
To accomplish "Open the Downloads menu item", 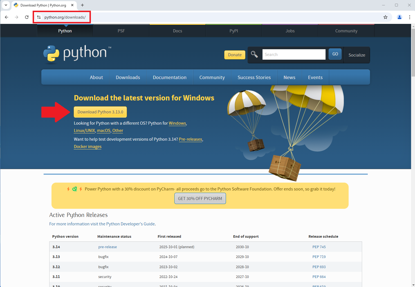I will (128, 77).
